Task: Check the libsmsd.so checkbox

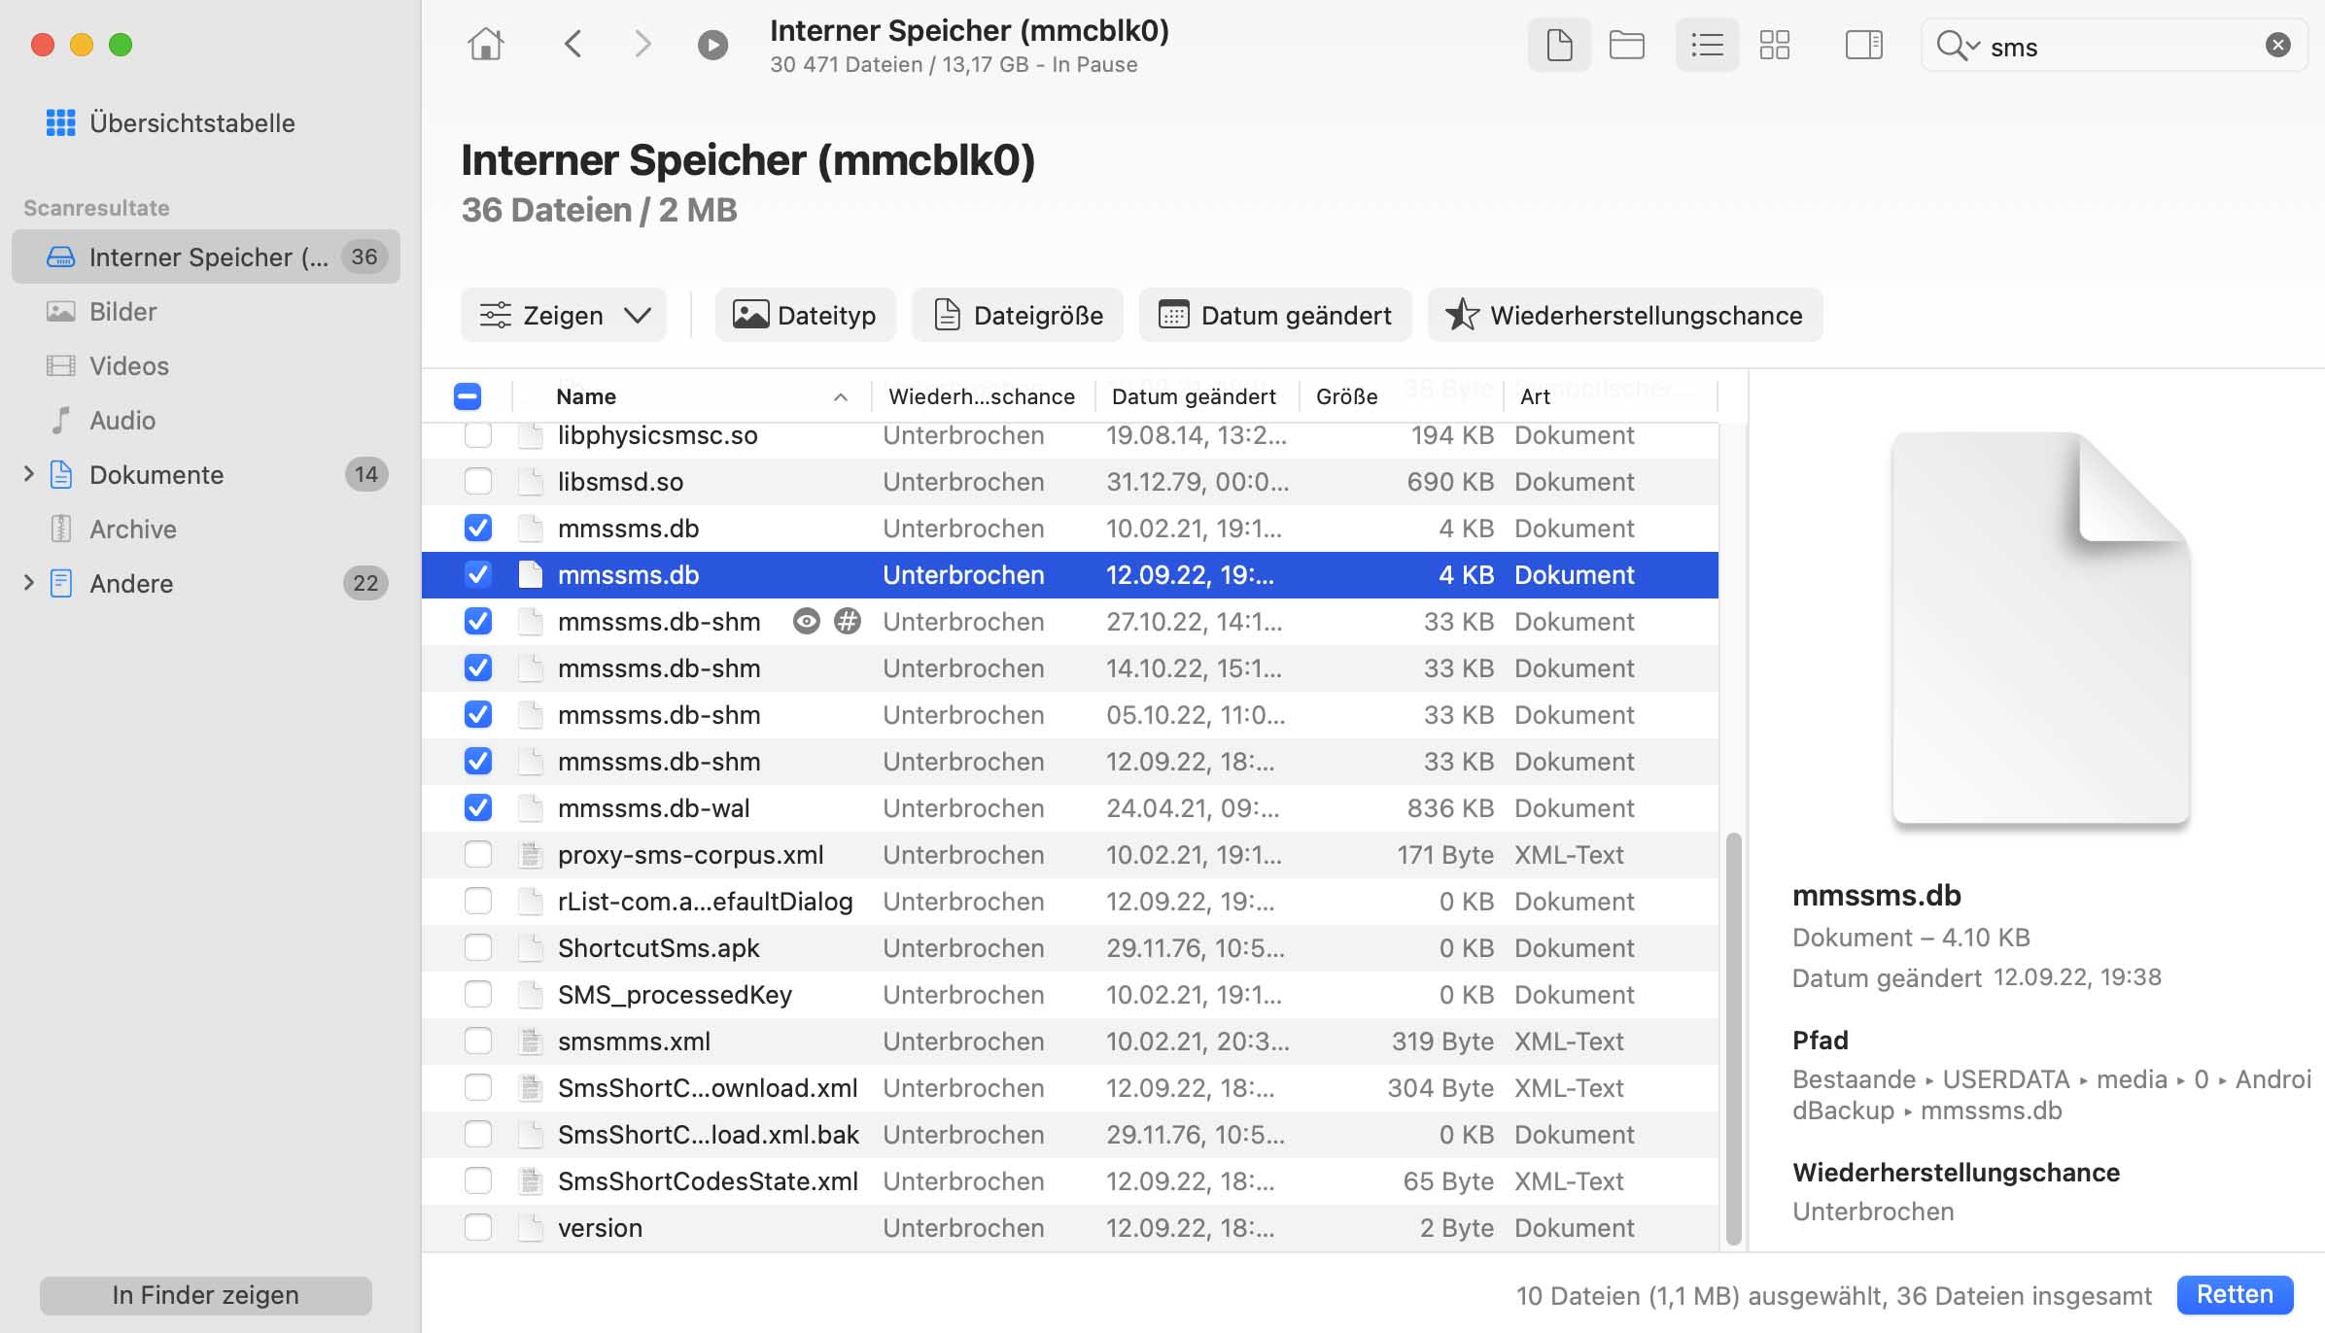Action: (x=478, y=482)
